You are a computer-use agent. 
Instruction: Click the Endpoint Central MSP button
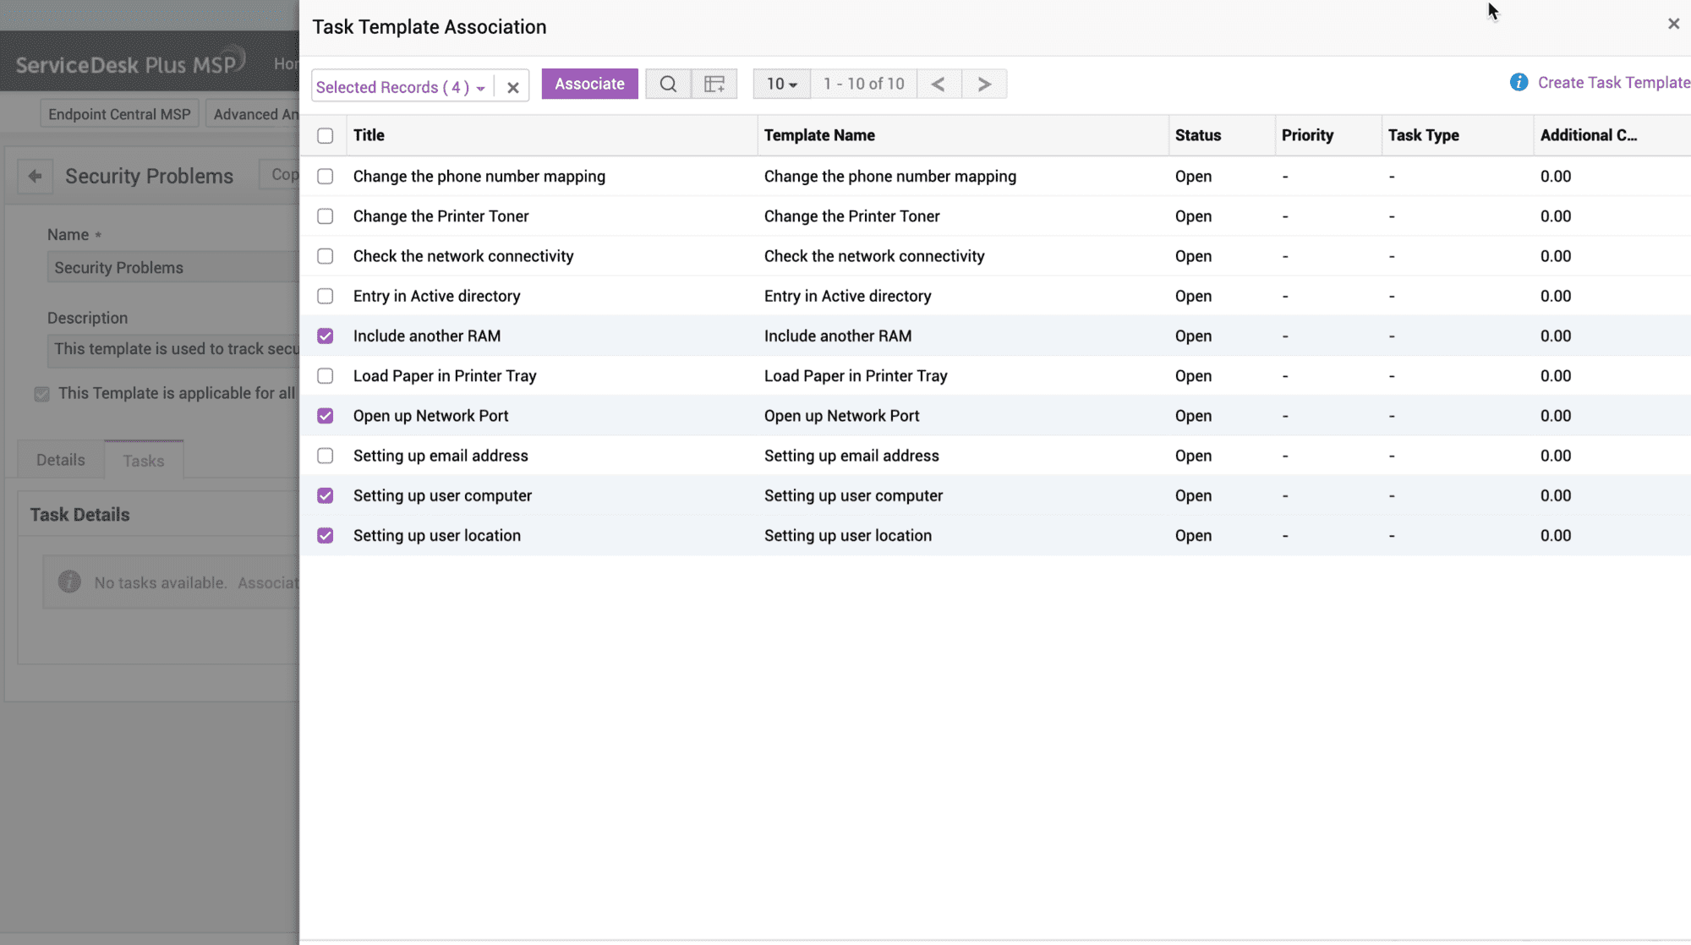pos(119,114)
